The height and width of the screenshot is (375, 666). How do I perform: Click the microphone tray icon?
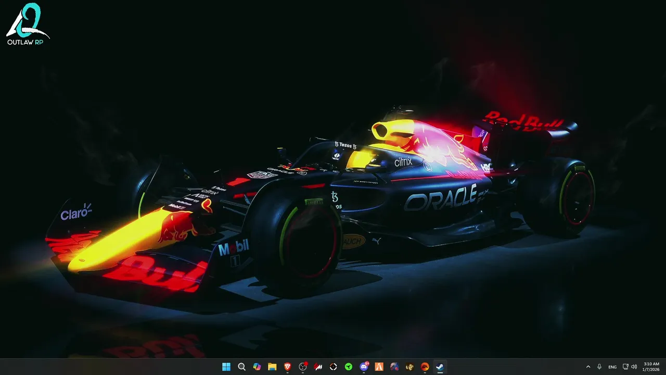coord(599,367)
